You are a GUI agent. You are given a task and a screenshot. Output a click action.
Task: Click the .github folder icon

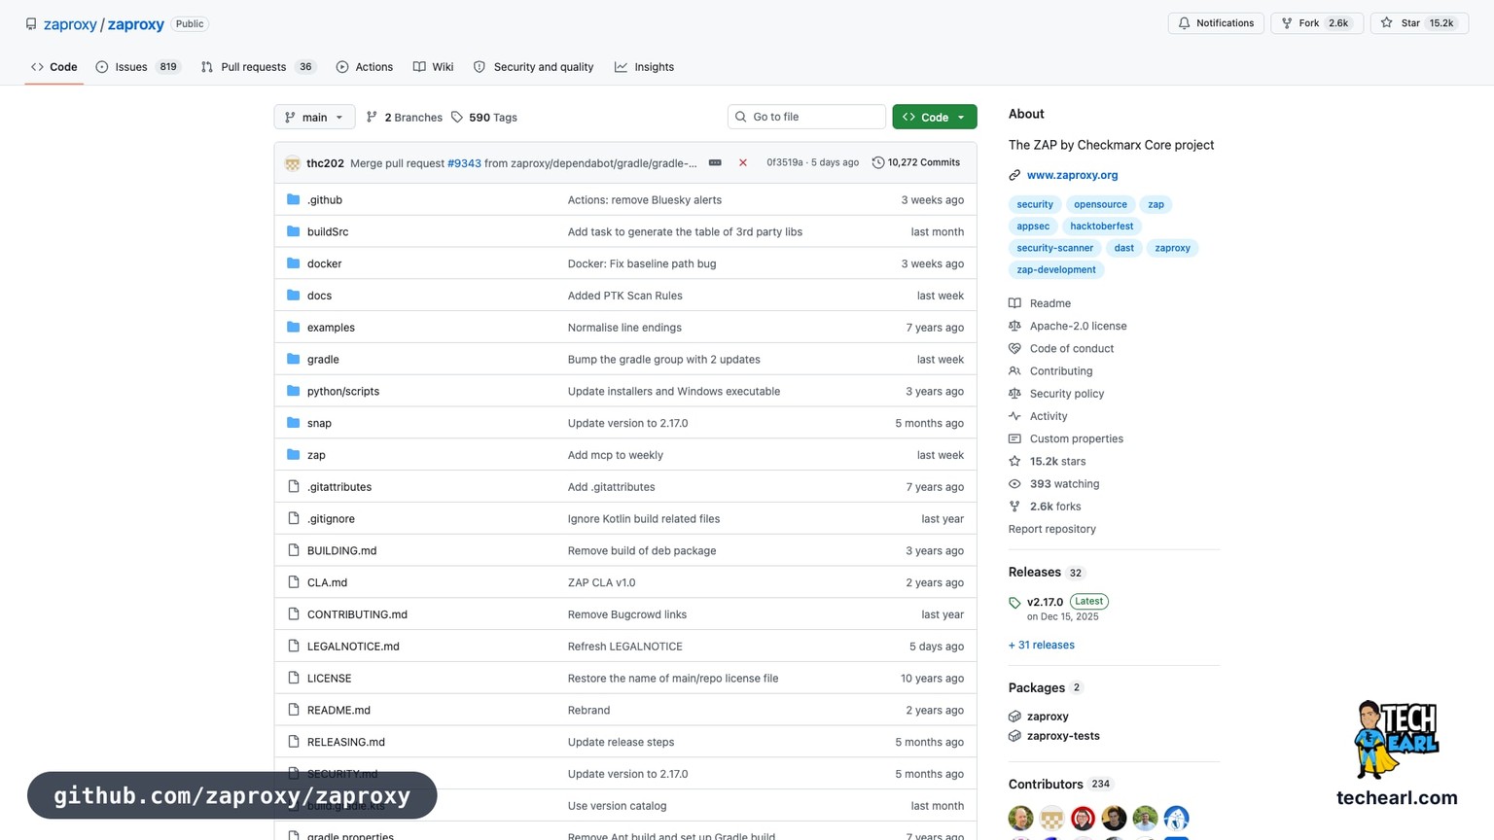(x=294, y=199)
